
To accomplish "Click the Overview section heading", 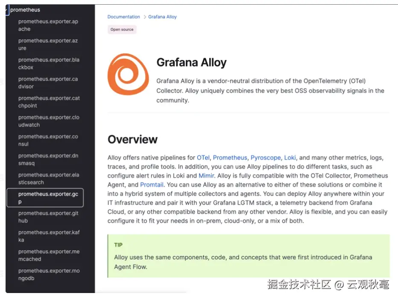I will pos(132,139).
